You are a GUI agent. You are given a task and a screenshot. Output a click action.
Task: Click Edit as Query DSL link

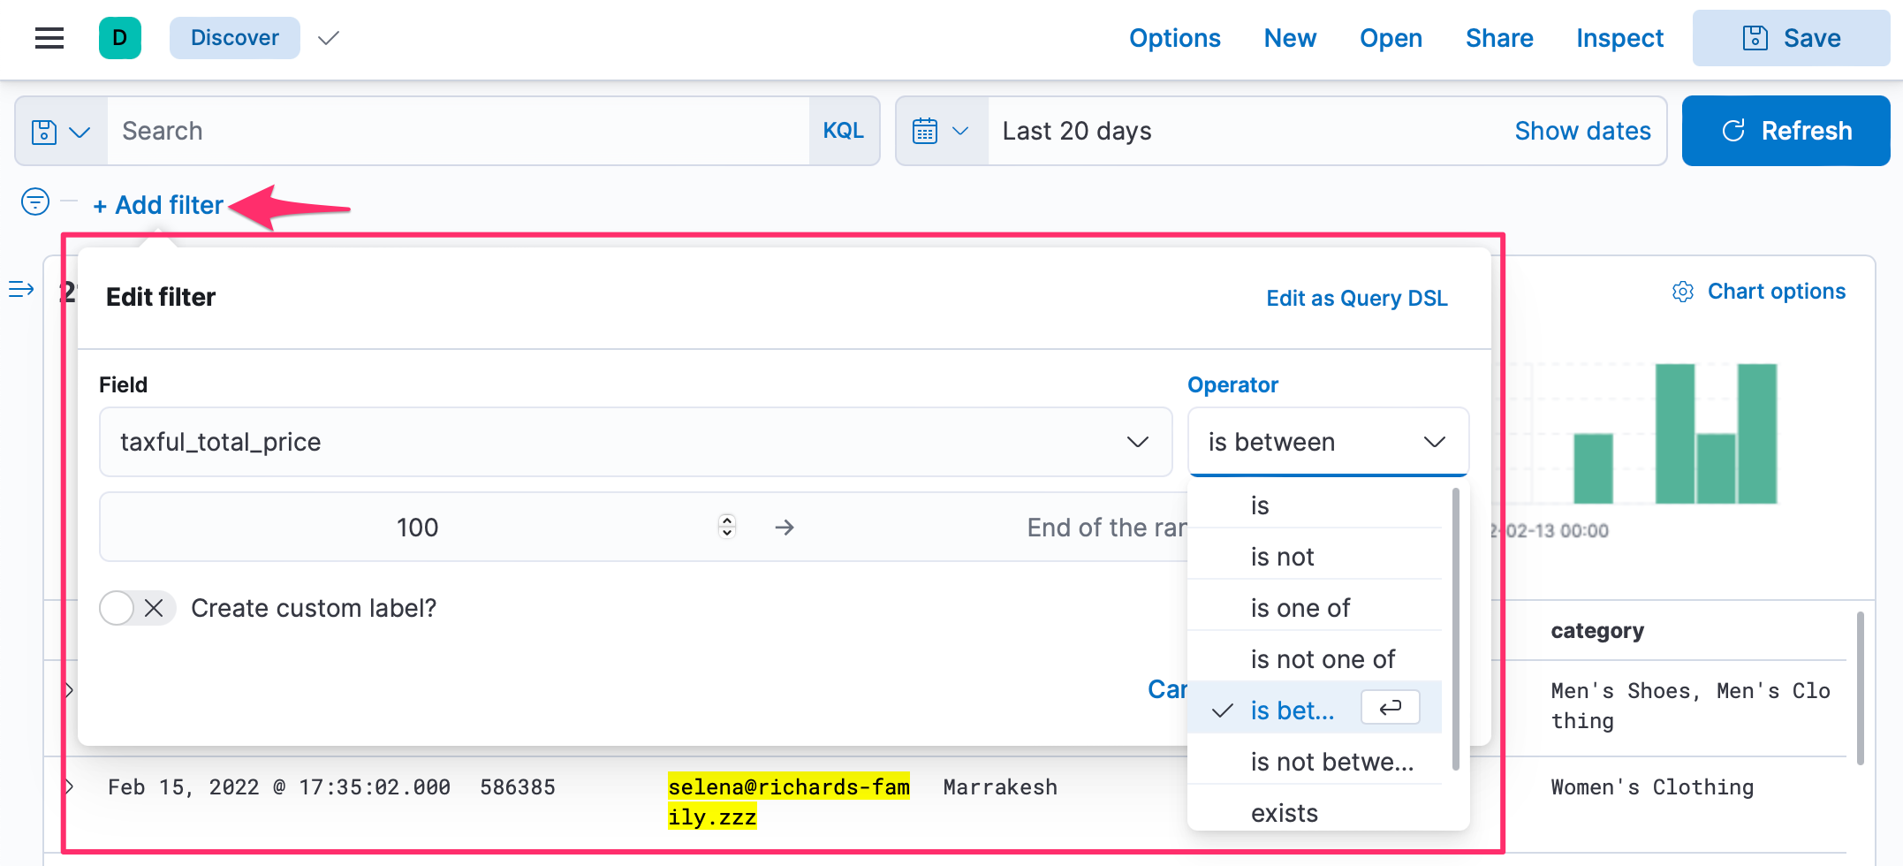click(x=1356, y=298)
